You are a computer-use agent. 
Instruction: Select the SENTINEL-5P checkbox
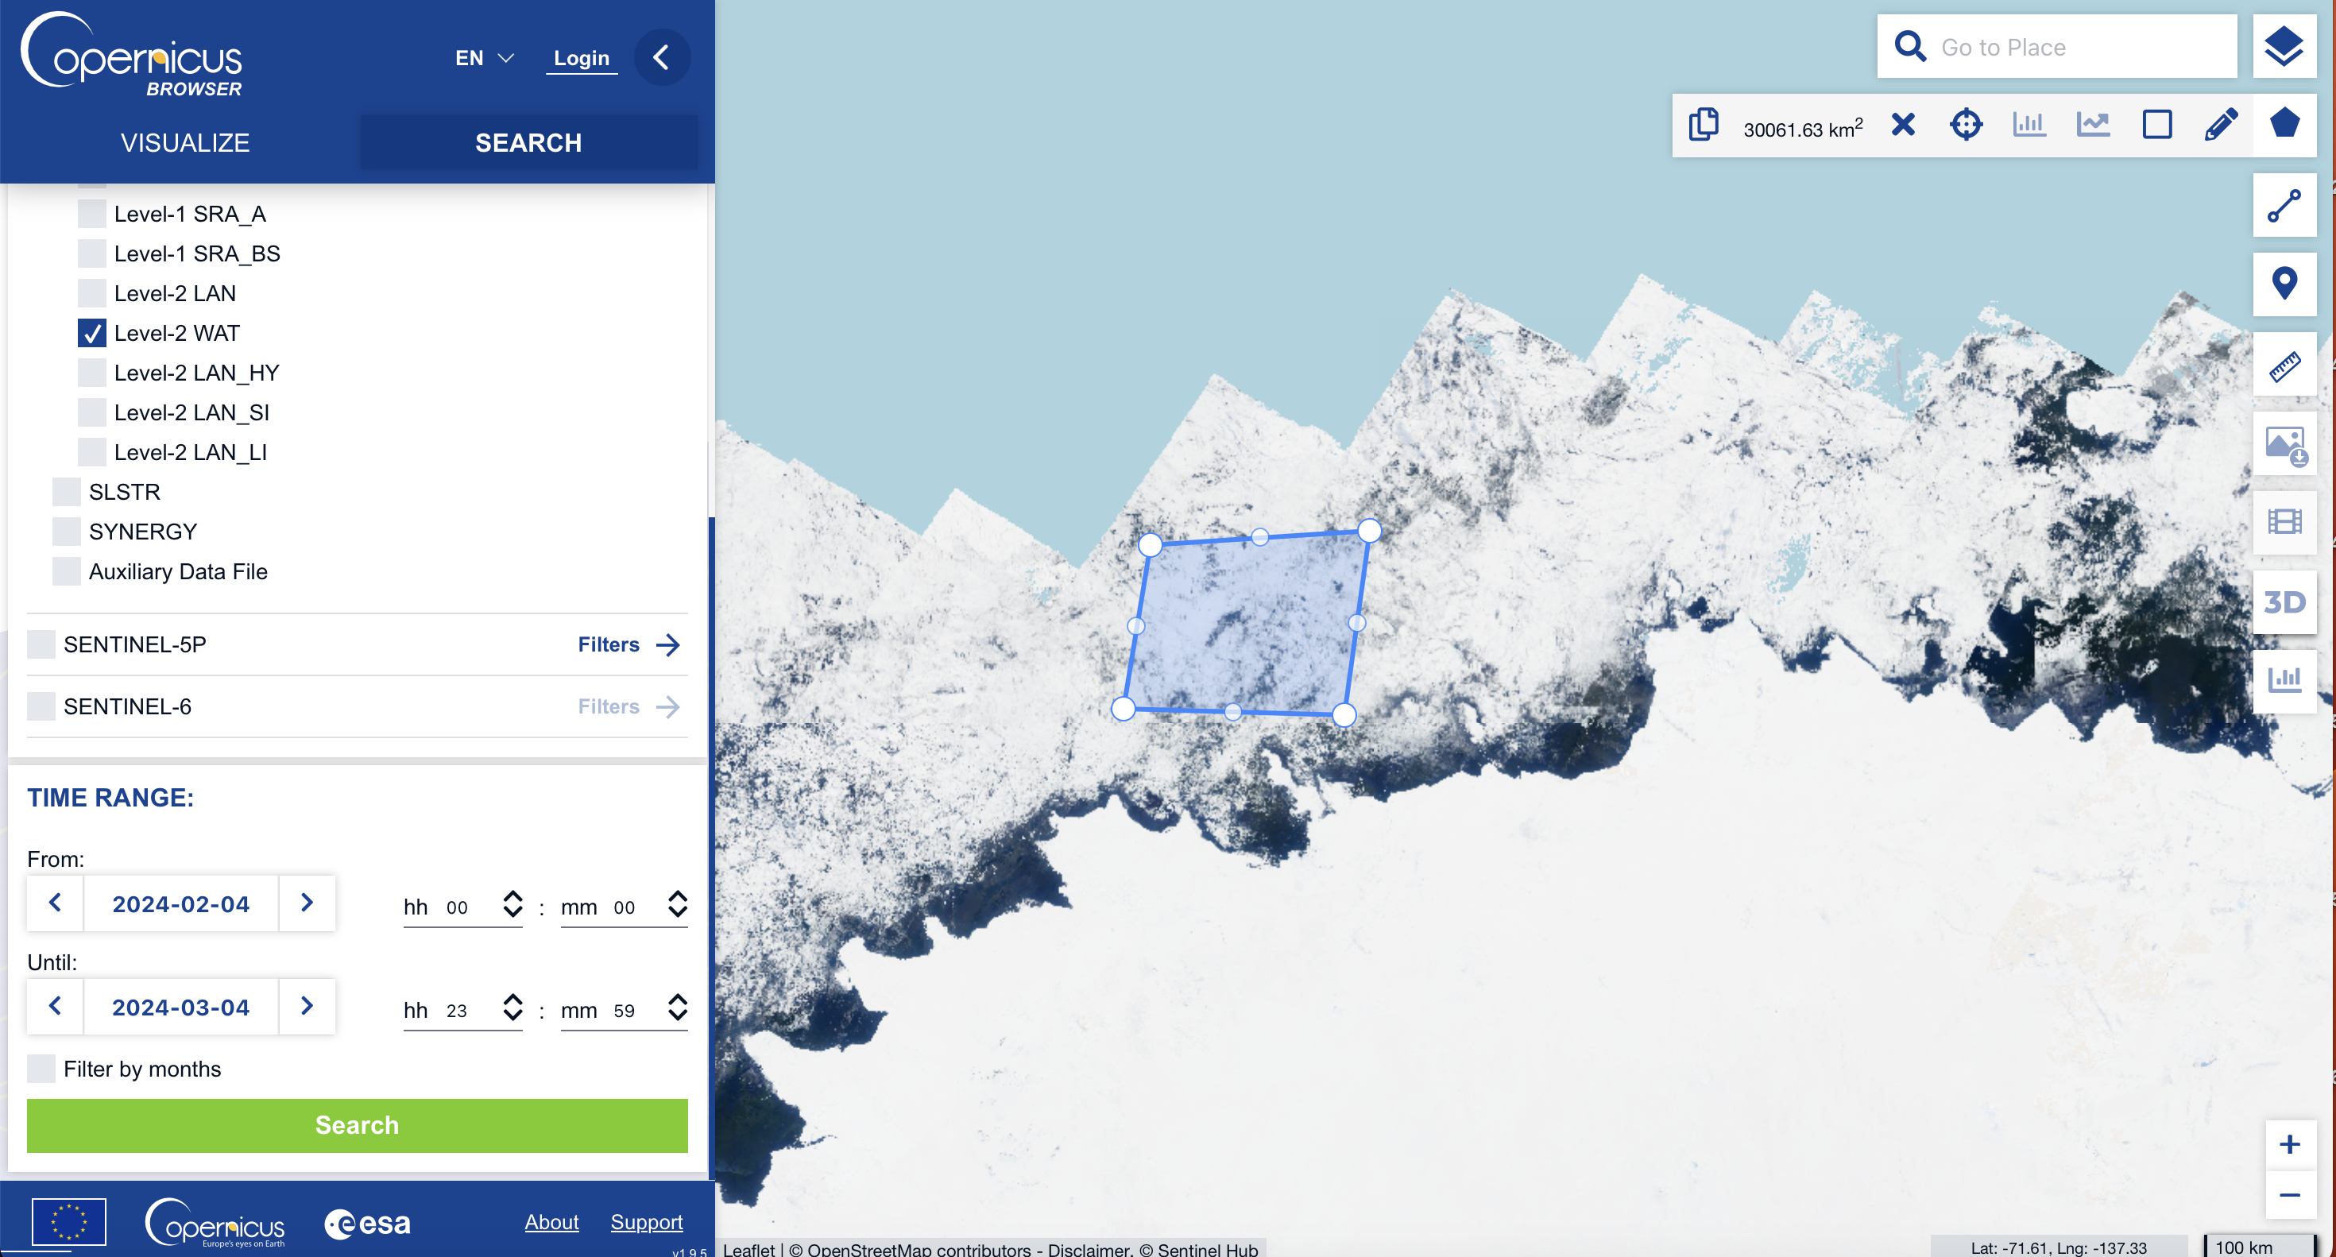coord(41,644)
